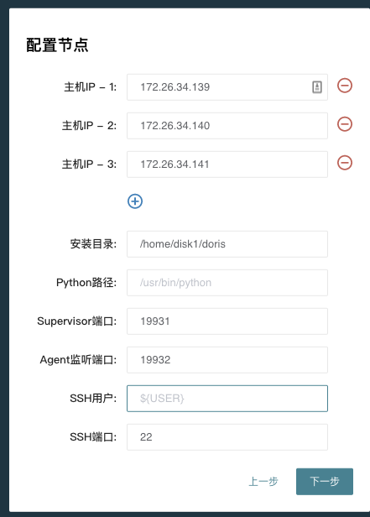Open autofill icon in host IP 1 field
The image size is (370, 517).
coord(317,87)
